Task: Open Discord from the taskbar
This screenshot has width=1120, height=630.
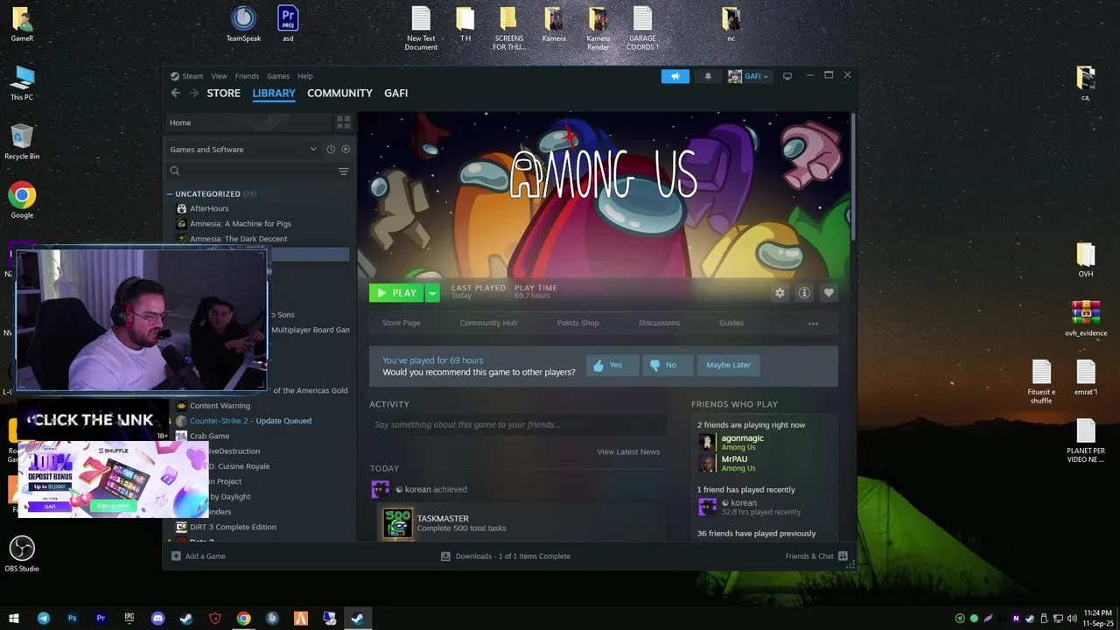Action: point(157,619)
